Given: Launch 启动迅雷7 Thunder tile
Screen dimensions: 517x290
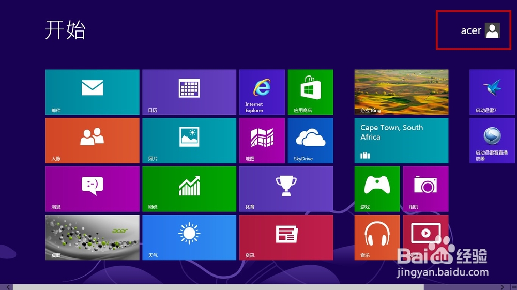Looking at the screenshot, I should point(492,92).
